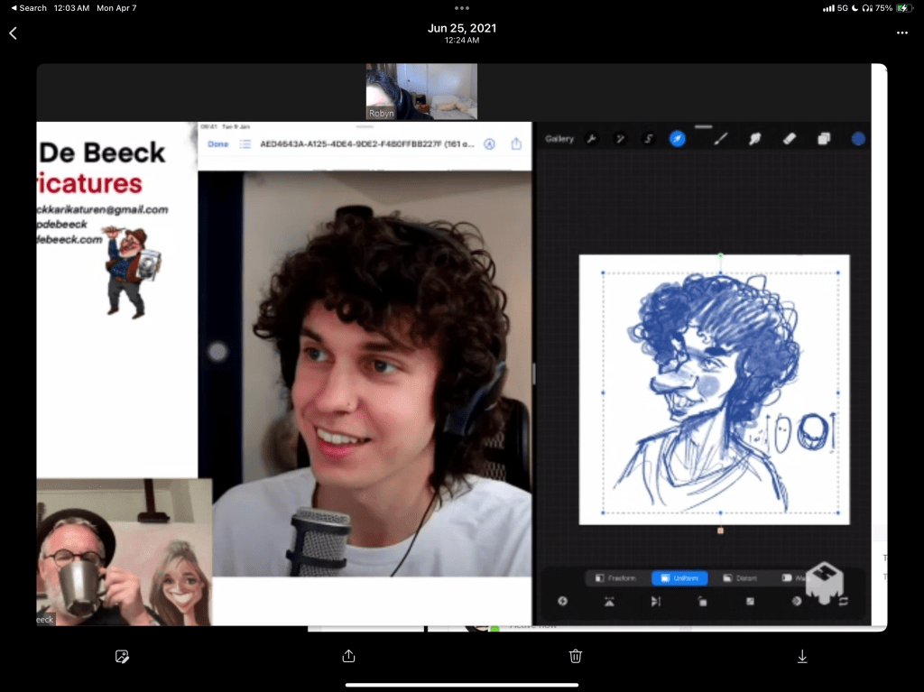Select the Procreate Smudge tool

(x=754, y=139)
